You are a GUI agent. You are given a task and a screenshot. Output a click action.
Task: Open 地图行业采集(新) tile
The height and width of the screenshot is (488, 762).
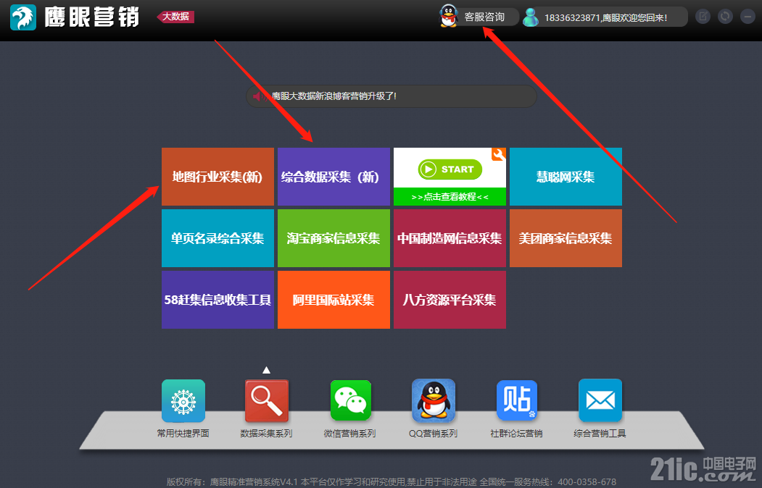(218, 177)
